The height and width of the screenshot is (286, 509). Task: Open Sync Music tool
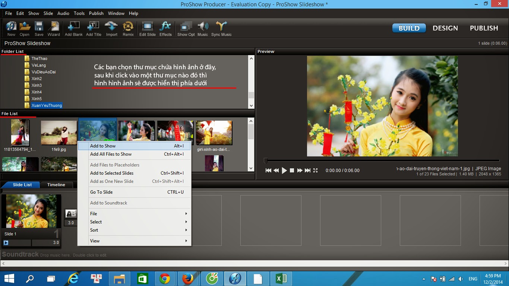221,28
